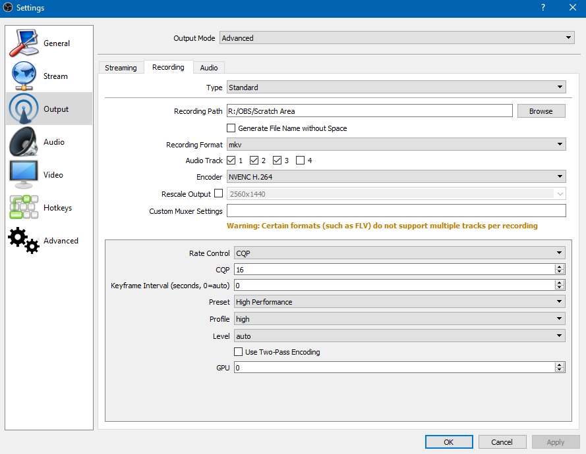
Task: Open the Recording Format dropdown
Action: point(396,145)
